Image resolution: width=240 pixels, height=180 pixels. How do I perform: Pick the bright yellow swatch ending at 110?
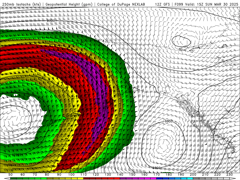[x=80, y=178]
